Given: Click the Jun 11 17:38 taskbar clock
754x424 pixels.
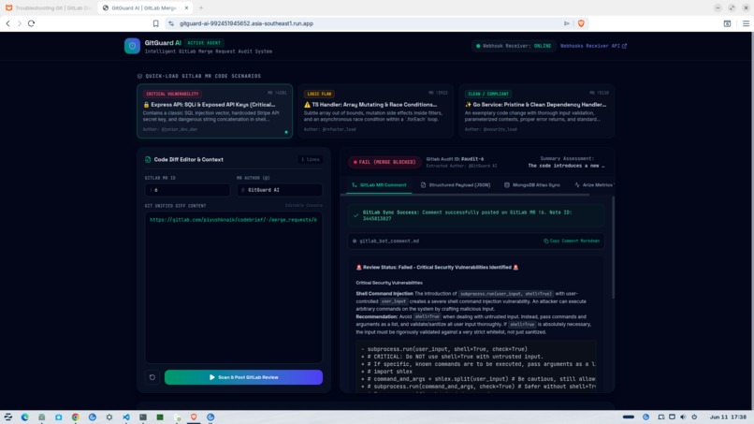Looking at the screenshot, I should click(x=728, y=417).
